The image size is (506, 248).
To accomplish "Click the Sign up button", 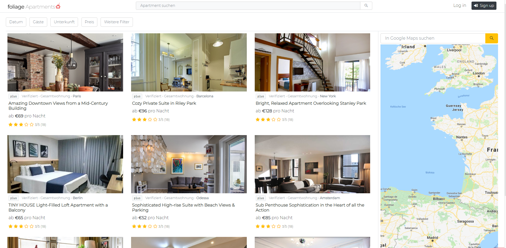I will [484, 6].
